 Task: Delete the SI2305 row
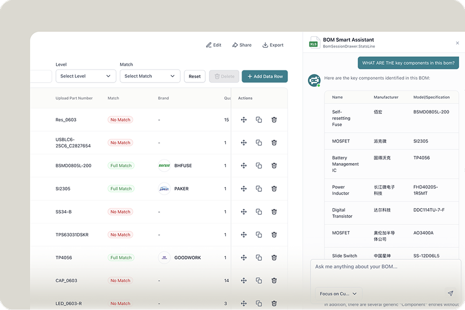(274, 189)
